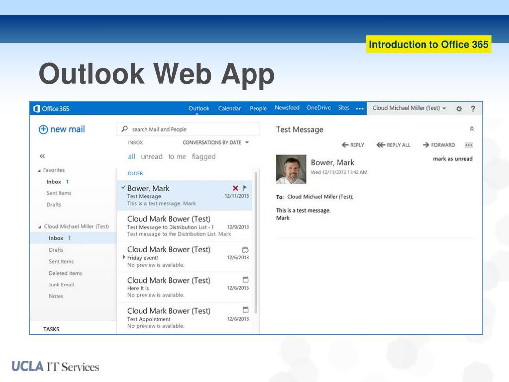The image size is (509, 382).
Task: Open the Deleted Items folder
Action: click(65, 273)
